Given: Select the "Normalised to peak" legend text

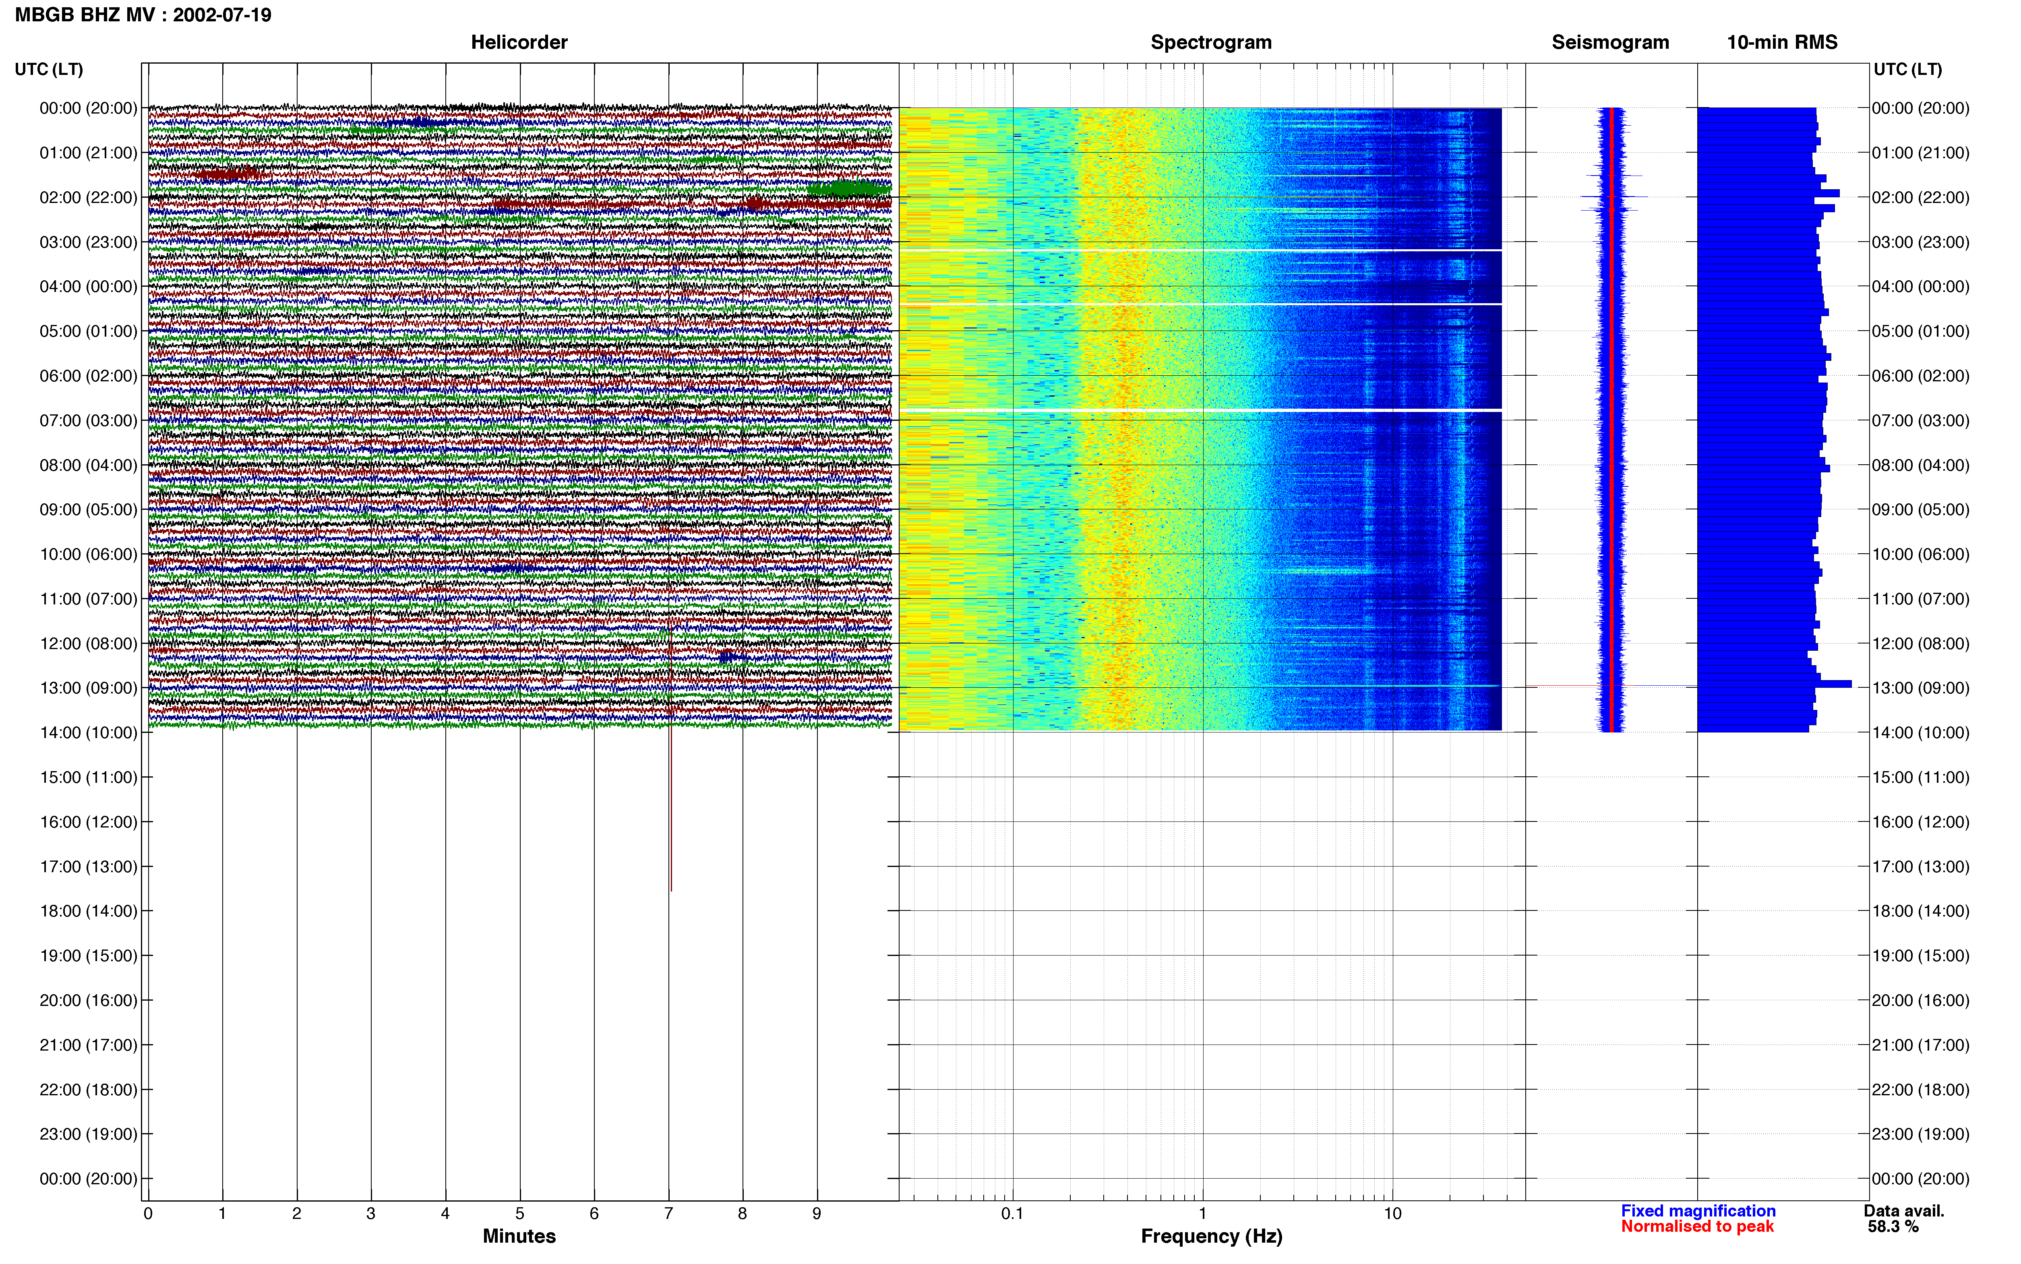Looking at the screenshot, I should pos(1697,1227).
